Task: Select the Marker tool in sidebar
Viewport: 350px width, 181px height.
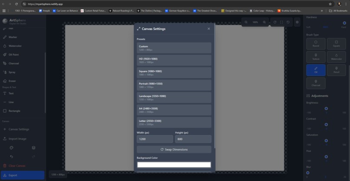Action: click(x=22, y=37)
